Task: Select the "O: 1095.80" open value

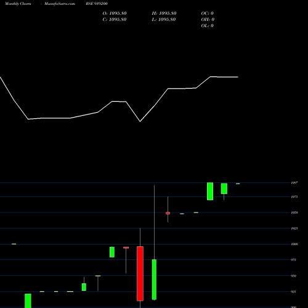Action: pyautogui.click(x=115, y=14)
